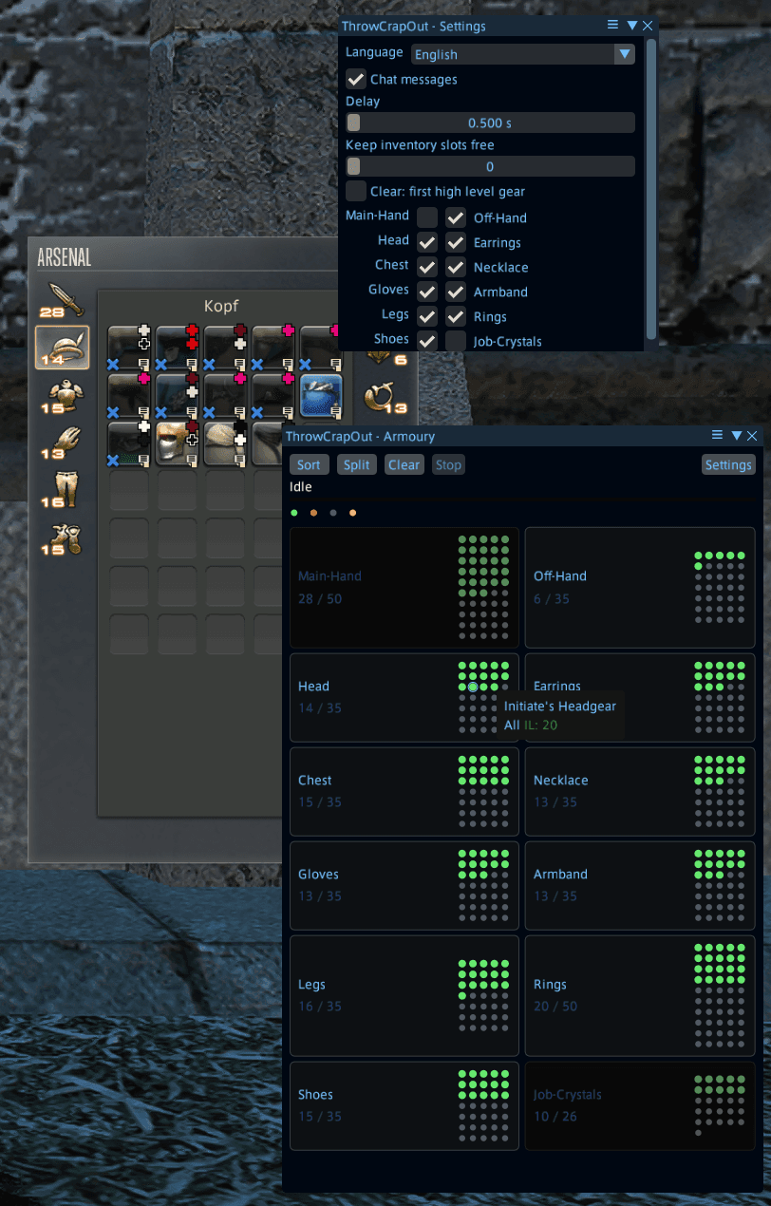Collapse the Settings window with triangle icon
The width and height of the screenshot is (771, 1206).
coord(631,26)
